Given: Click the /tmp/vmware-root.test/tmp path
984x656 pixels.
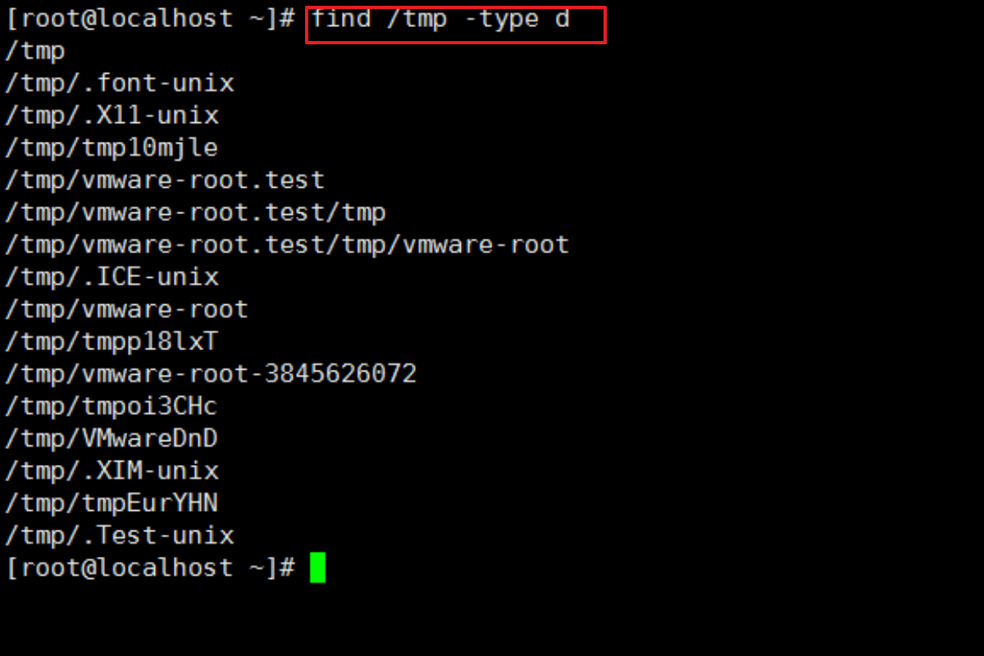Looking at the screenshot, I should pos(195,212).
